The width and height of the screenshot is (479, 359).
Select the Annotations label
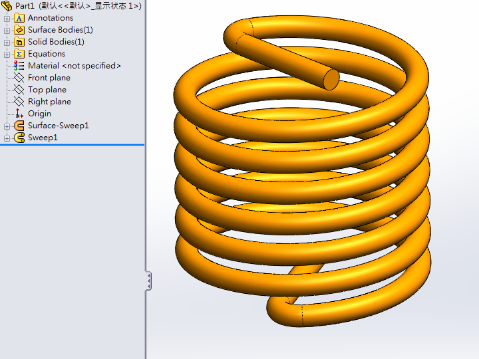51,18
